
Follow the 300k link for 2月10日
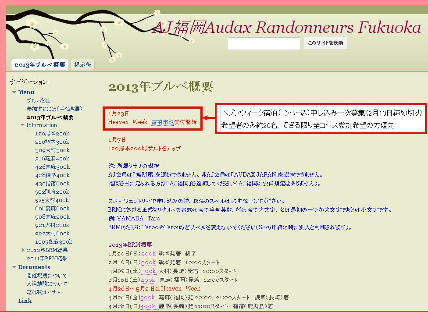coord(149,262)
